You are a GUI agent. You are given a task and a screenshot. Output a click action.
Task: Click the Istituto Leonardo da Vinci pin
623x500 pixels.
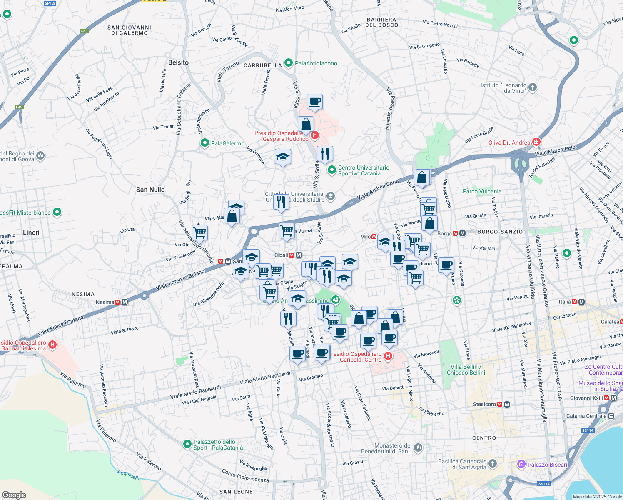(x=533, y=87)
